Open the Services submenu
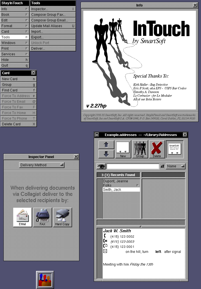The height and width of the screenshot is (289, 201). 15,54
